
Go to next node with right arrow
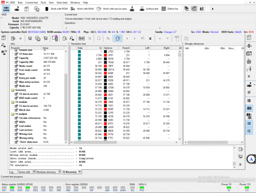(x=135, y=39)
